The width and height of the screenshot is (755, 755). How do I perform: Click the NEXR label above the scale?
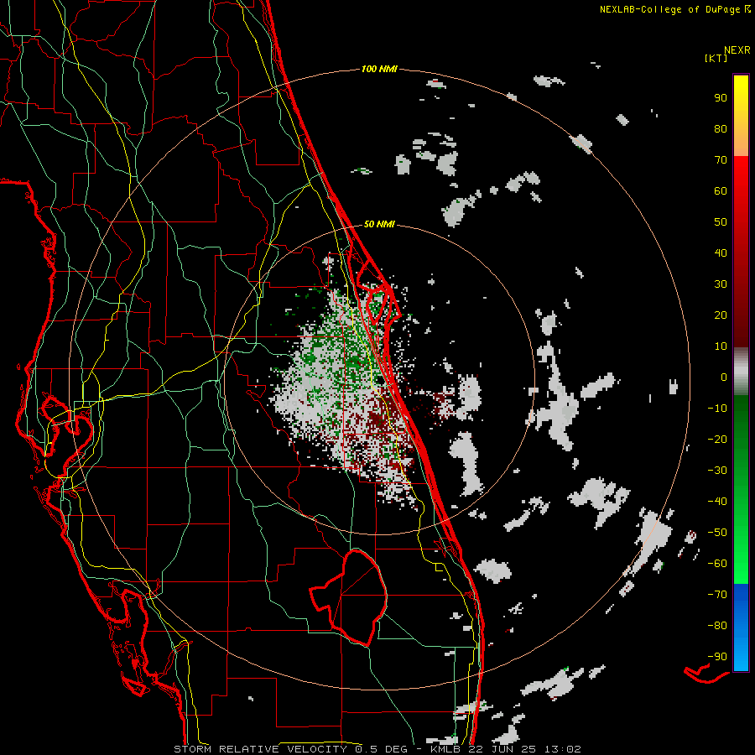tap(737, 50)
